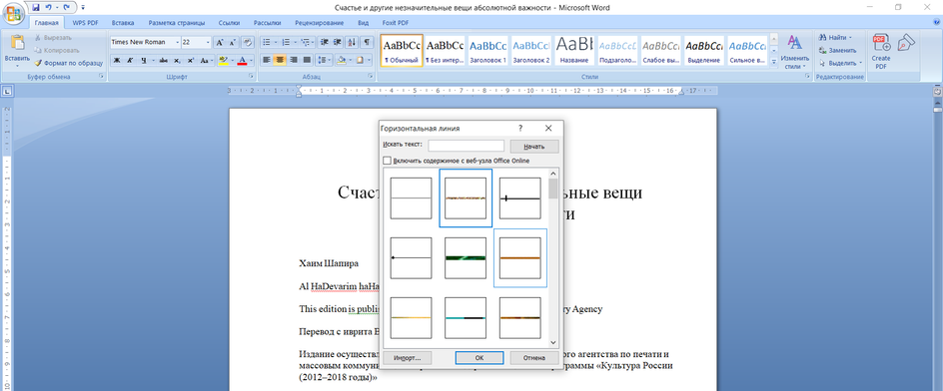Toggle italic (К) formatting
Screen dimensions: 943x391
[129, 60]
